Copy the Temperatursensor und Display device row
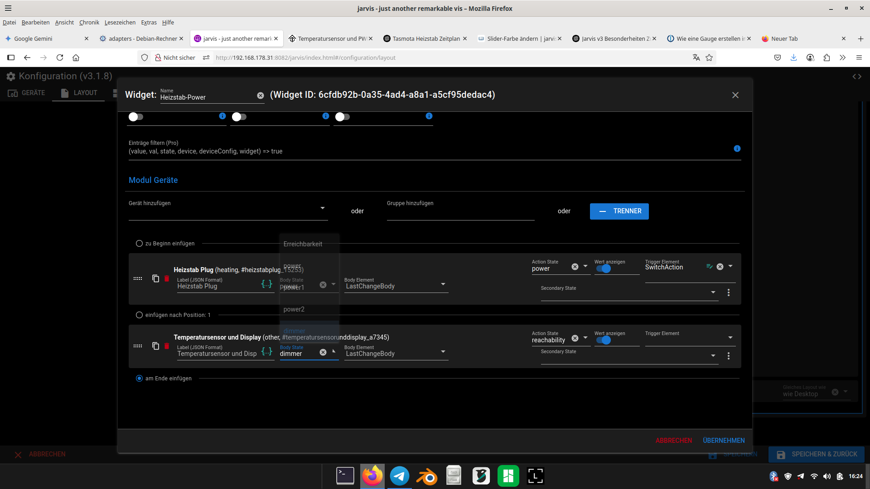This screenshot has height=489, width=870. (155, 346)
